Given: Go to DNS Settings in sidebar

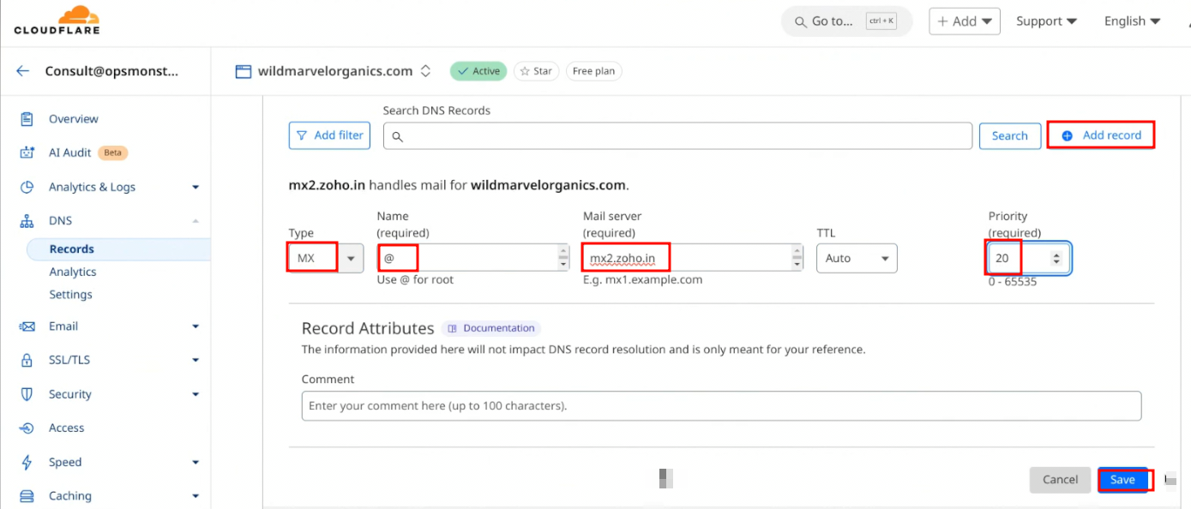Looking at the screenshot, I should [x=70, y=294].
